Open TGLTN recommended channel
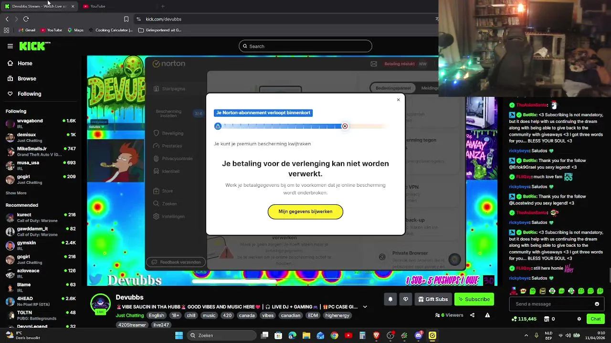The height and width of the screenshot is (343, 611). click(x=41, y=315)
